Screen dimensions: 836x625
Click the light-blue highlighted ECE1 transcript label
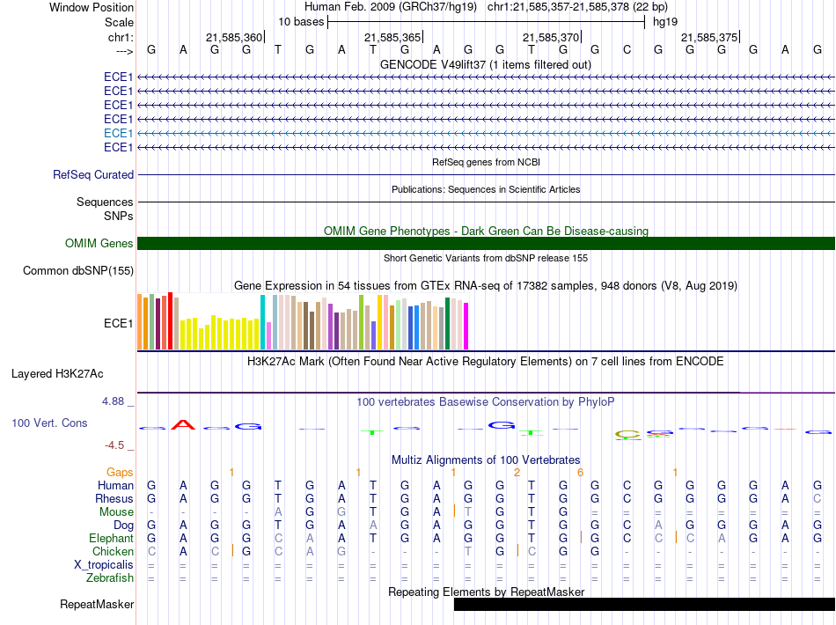point(118,133)
